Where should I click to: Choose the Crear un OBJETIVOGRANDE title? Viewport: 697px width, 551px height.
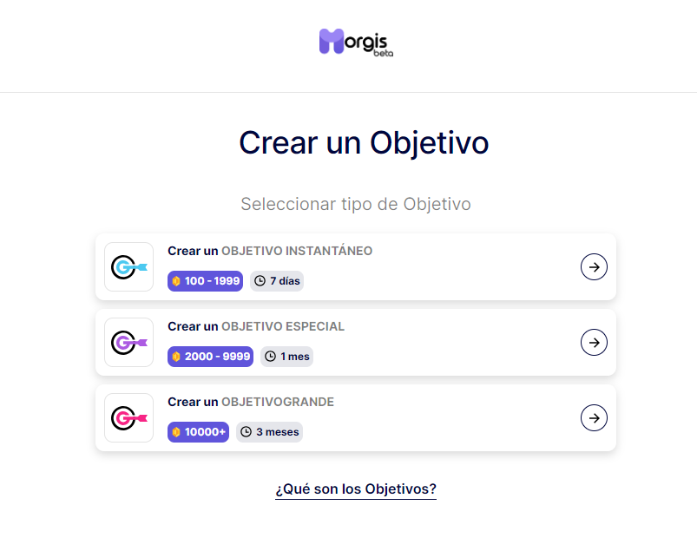251,402
